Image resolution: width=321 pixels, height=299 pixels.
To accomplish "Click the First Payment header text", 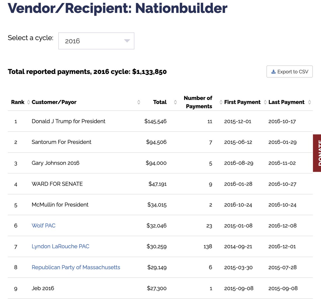I will point(242,102).
